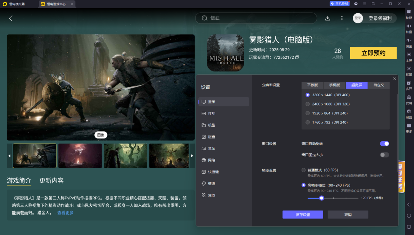Toggle 窗口自动旋转 switch off

[384, 144]
